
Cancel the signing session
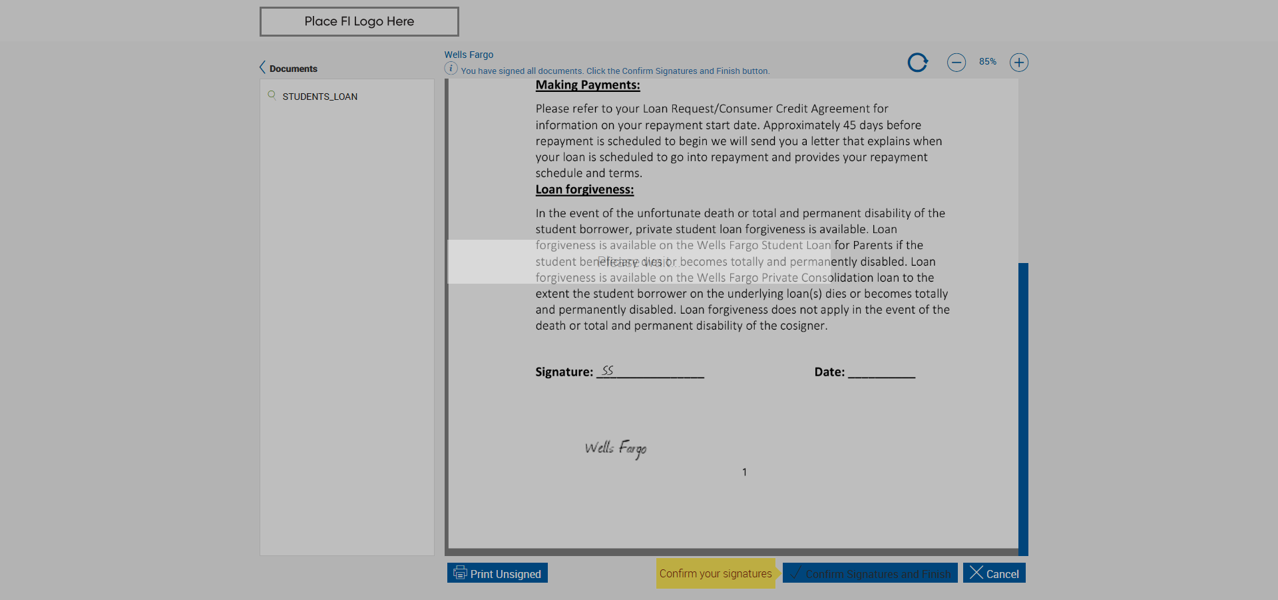pyautogui.click(x=994, y=573)
